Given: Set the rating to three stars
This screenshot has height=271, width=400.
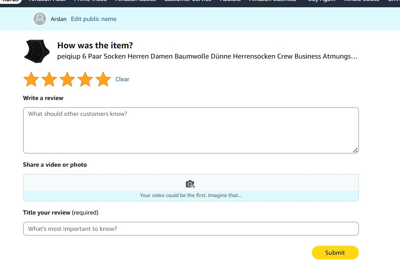Looking at the screenshot, I should tap(67, 79).
